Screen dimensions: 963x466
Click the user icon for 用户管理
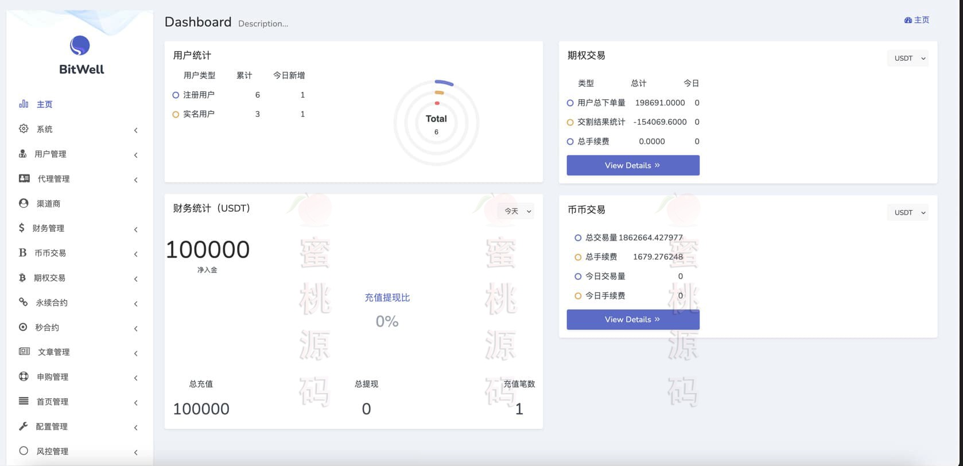point(23,154)
